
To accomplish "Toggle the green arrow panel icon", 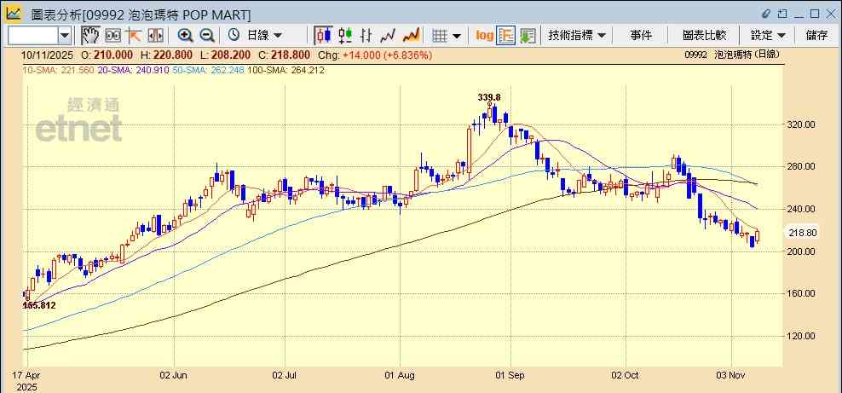I will pos(528,35).
